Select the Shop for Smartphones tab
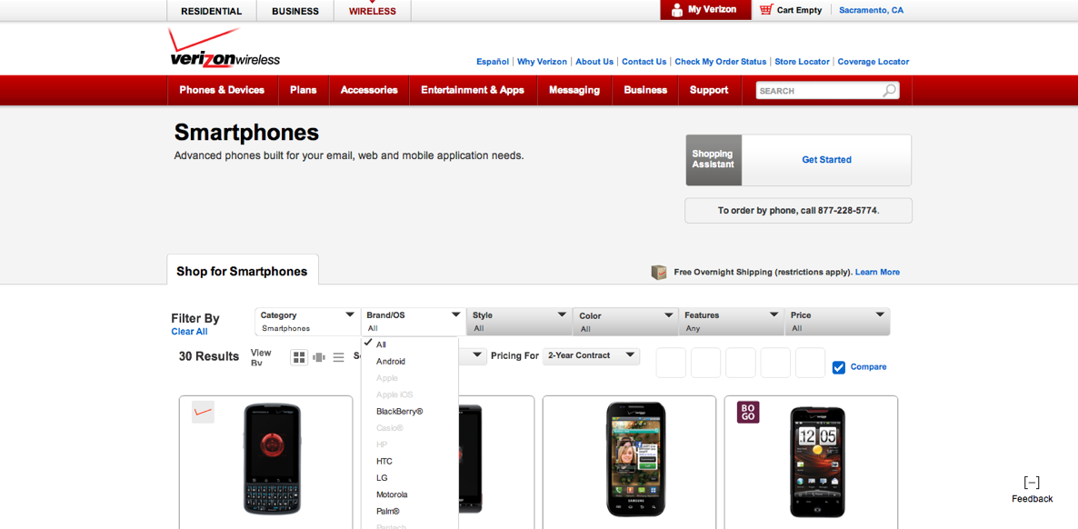The width and height of the screenshot is (1078, 529). click(242, 271)
